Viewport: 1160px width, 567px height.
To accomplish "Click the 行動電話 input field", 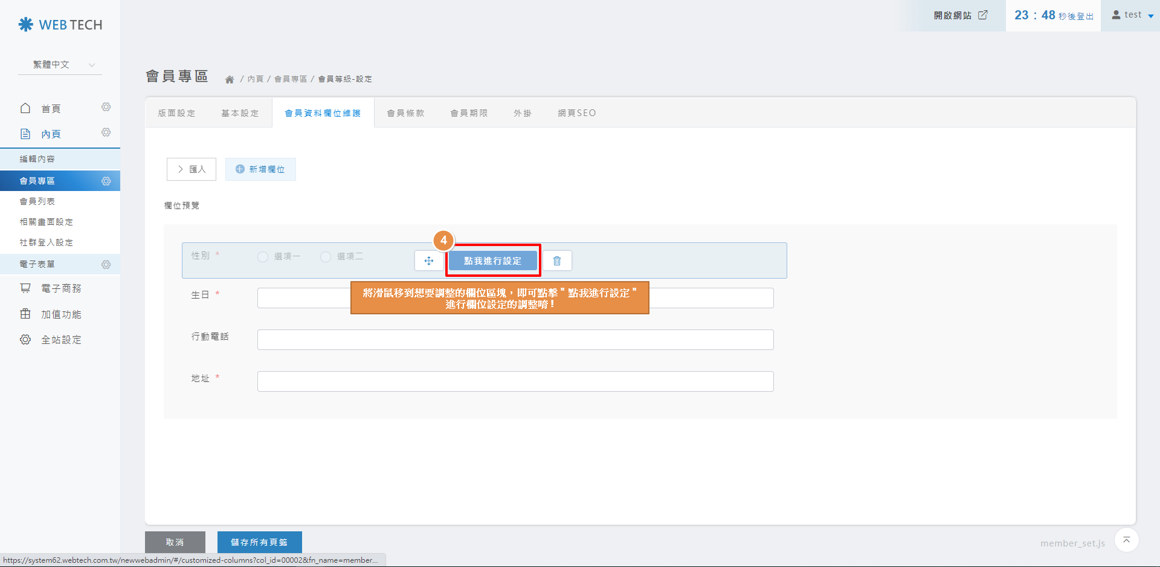I will tap(515, 340).
